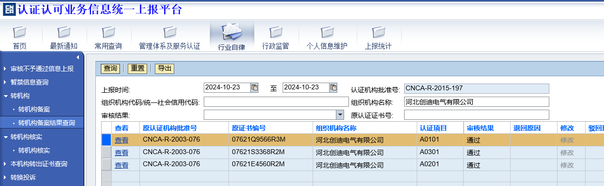Click the 导出 button
This screenshot has height=186, width=604.
165,69
